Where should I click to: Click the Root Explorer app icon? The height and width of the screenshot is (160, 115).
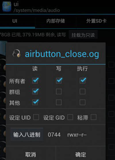click(x=7, y=7)
